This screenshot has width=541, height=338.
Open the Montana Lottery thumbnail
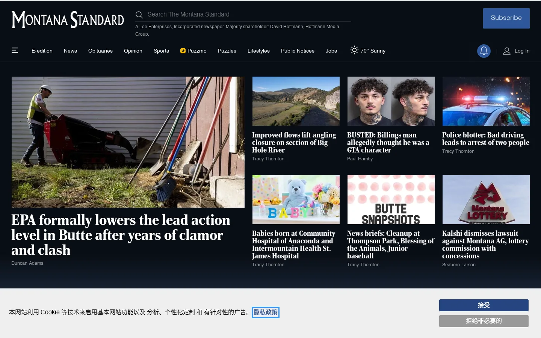(486, 199)
